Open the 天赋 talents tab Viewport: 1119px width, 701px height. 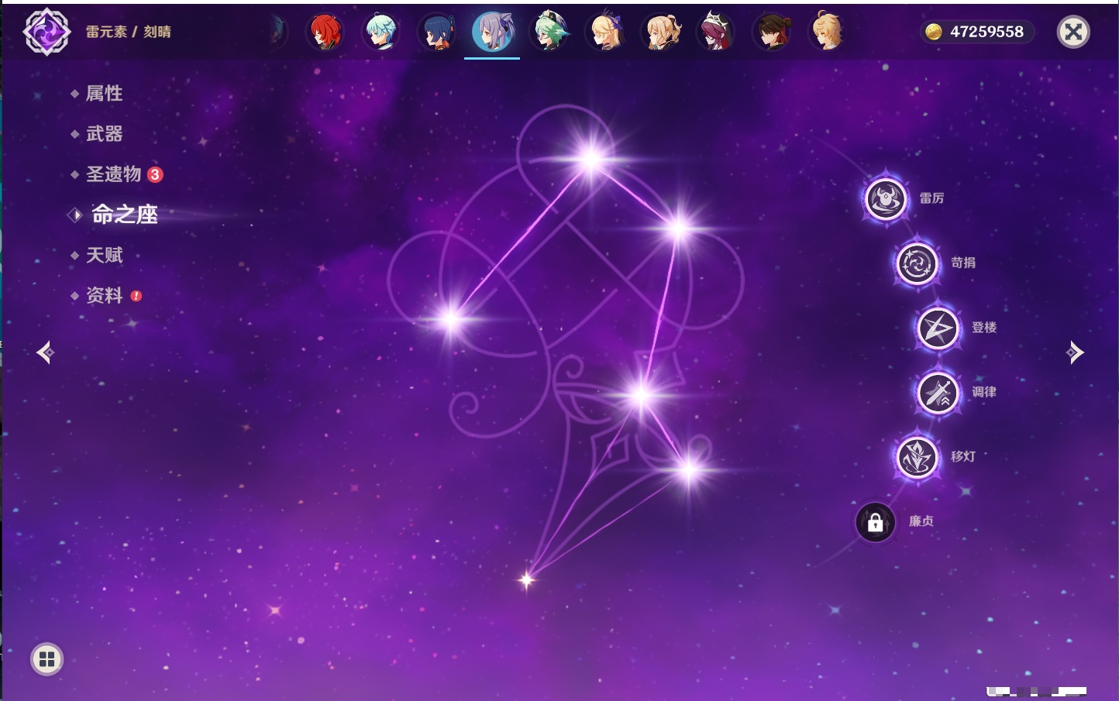click(x=104, y=255)
